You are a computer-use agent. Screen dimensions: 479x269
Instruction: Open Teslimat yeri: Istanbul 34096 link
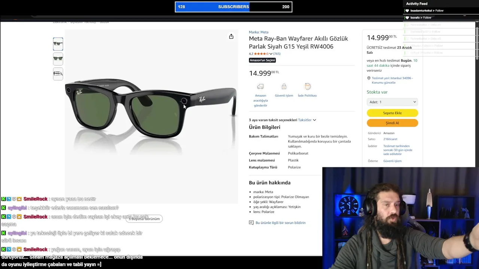click(x=393, y=80)
